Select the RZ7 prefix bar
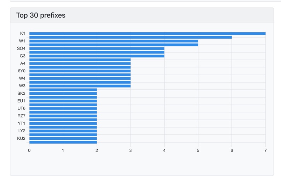This screenshot has height=178, width=281. pyautogui.click(x=63, y=116)
